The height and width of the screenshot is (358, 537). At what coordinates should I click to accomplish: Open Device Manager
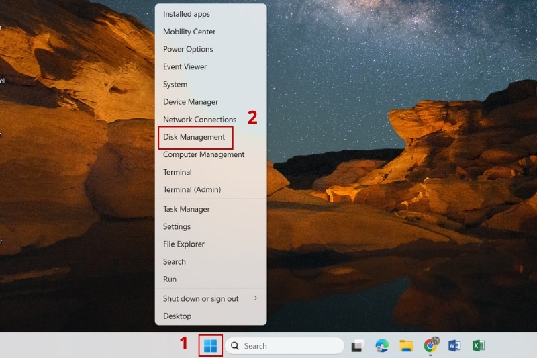(x=211, y=101)
